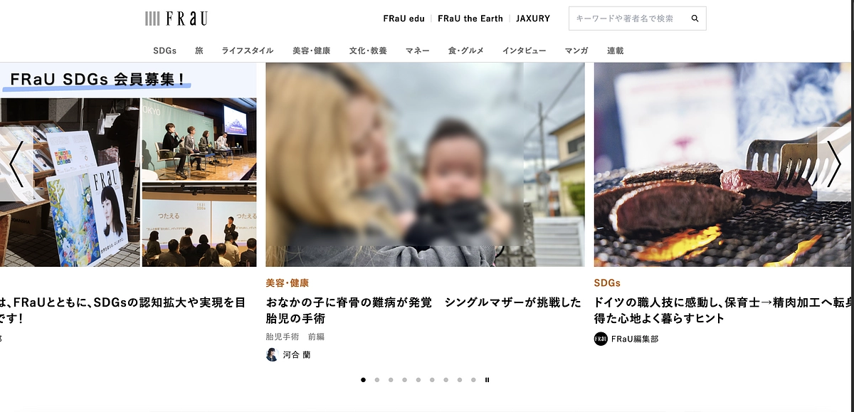Open FRaU the Earth
The height and width of the screenshot is (412, 854).
(x=471, y=18)
